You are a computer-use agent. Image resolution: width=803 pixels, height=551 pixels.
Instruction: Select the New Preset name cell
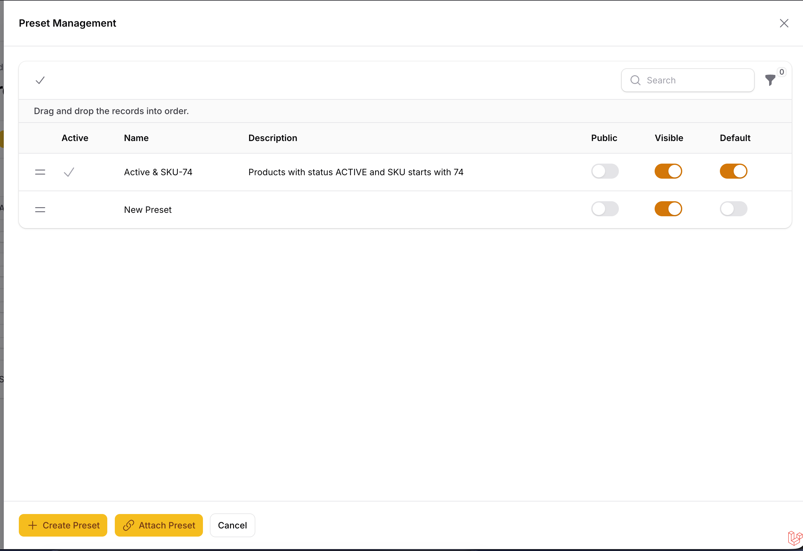pyautogui.click(x=147, y=210)
